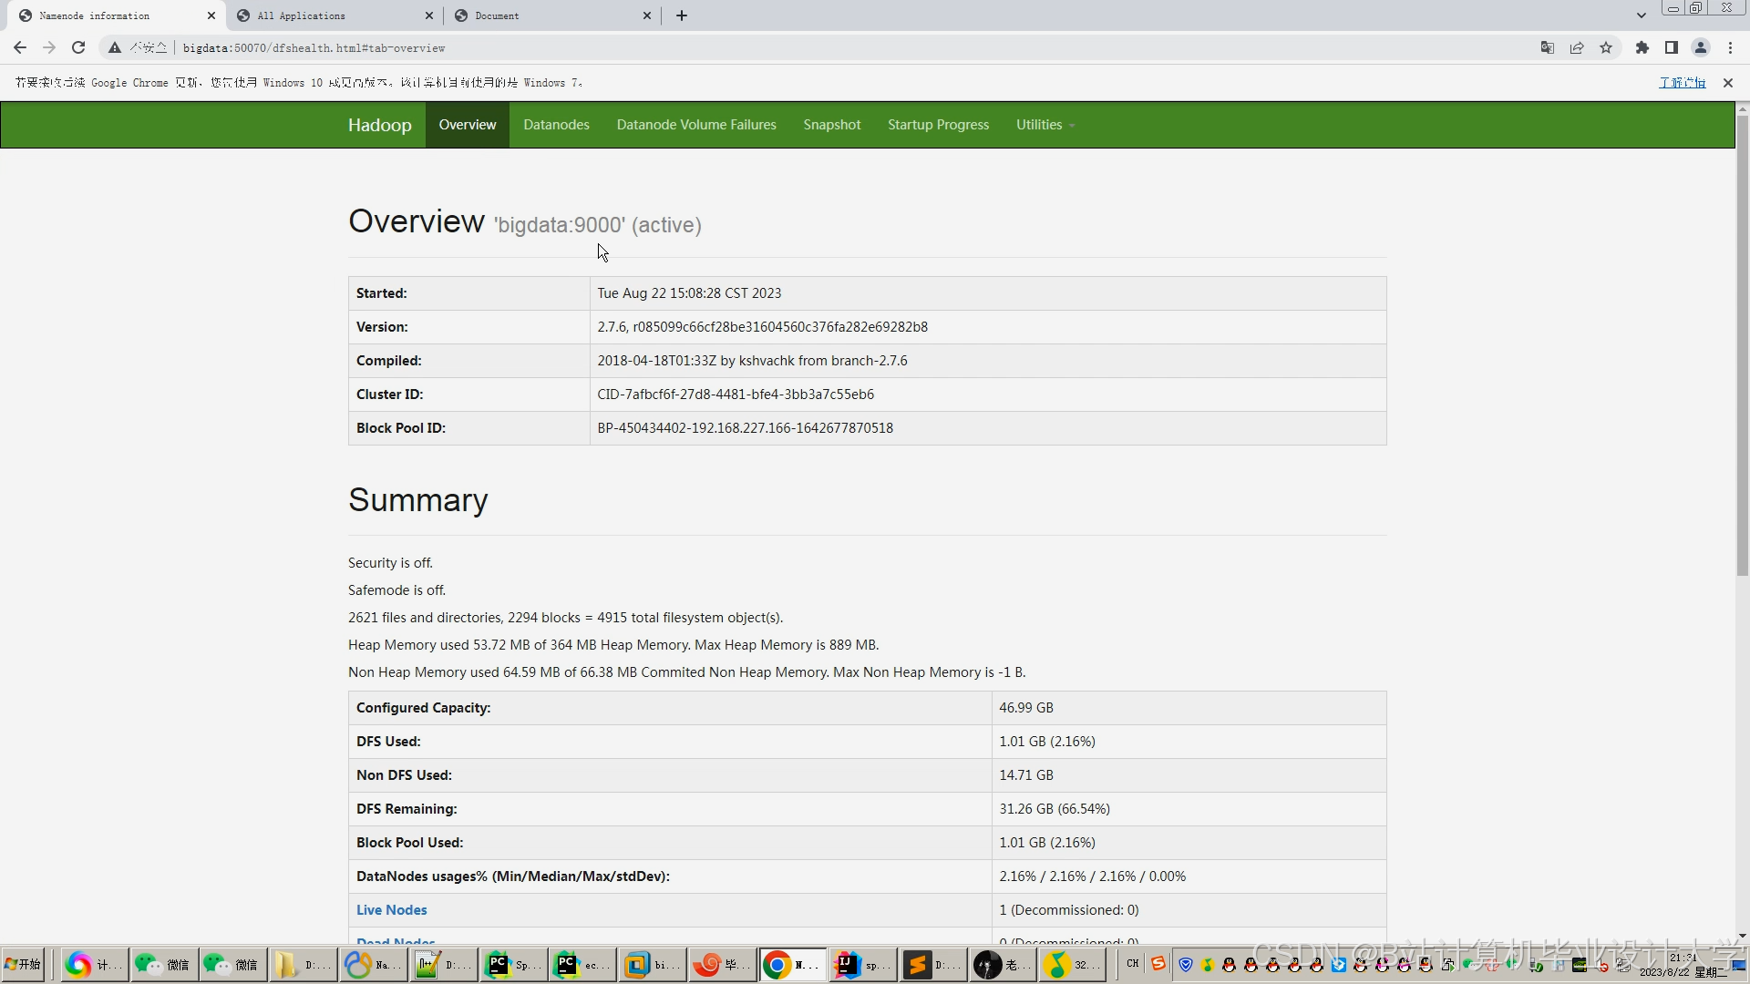Viewport: 1750px width, 984px height.
Task: Open the Startup Progress tab
Action: pyautogui.click(x=938, y=125)
